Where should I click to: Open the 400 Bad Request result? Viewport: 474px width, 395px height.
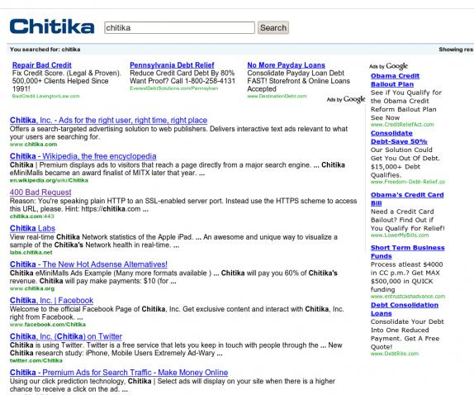[40, 192]
